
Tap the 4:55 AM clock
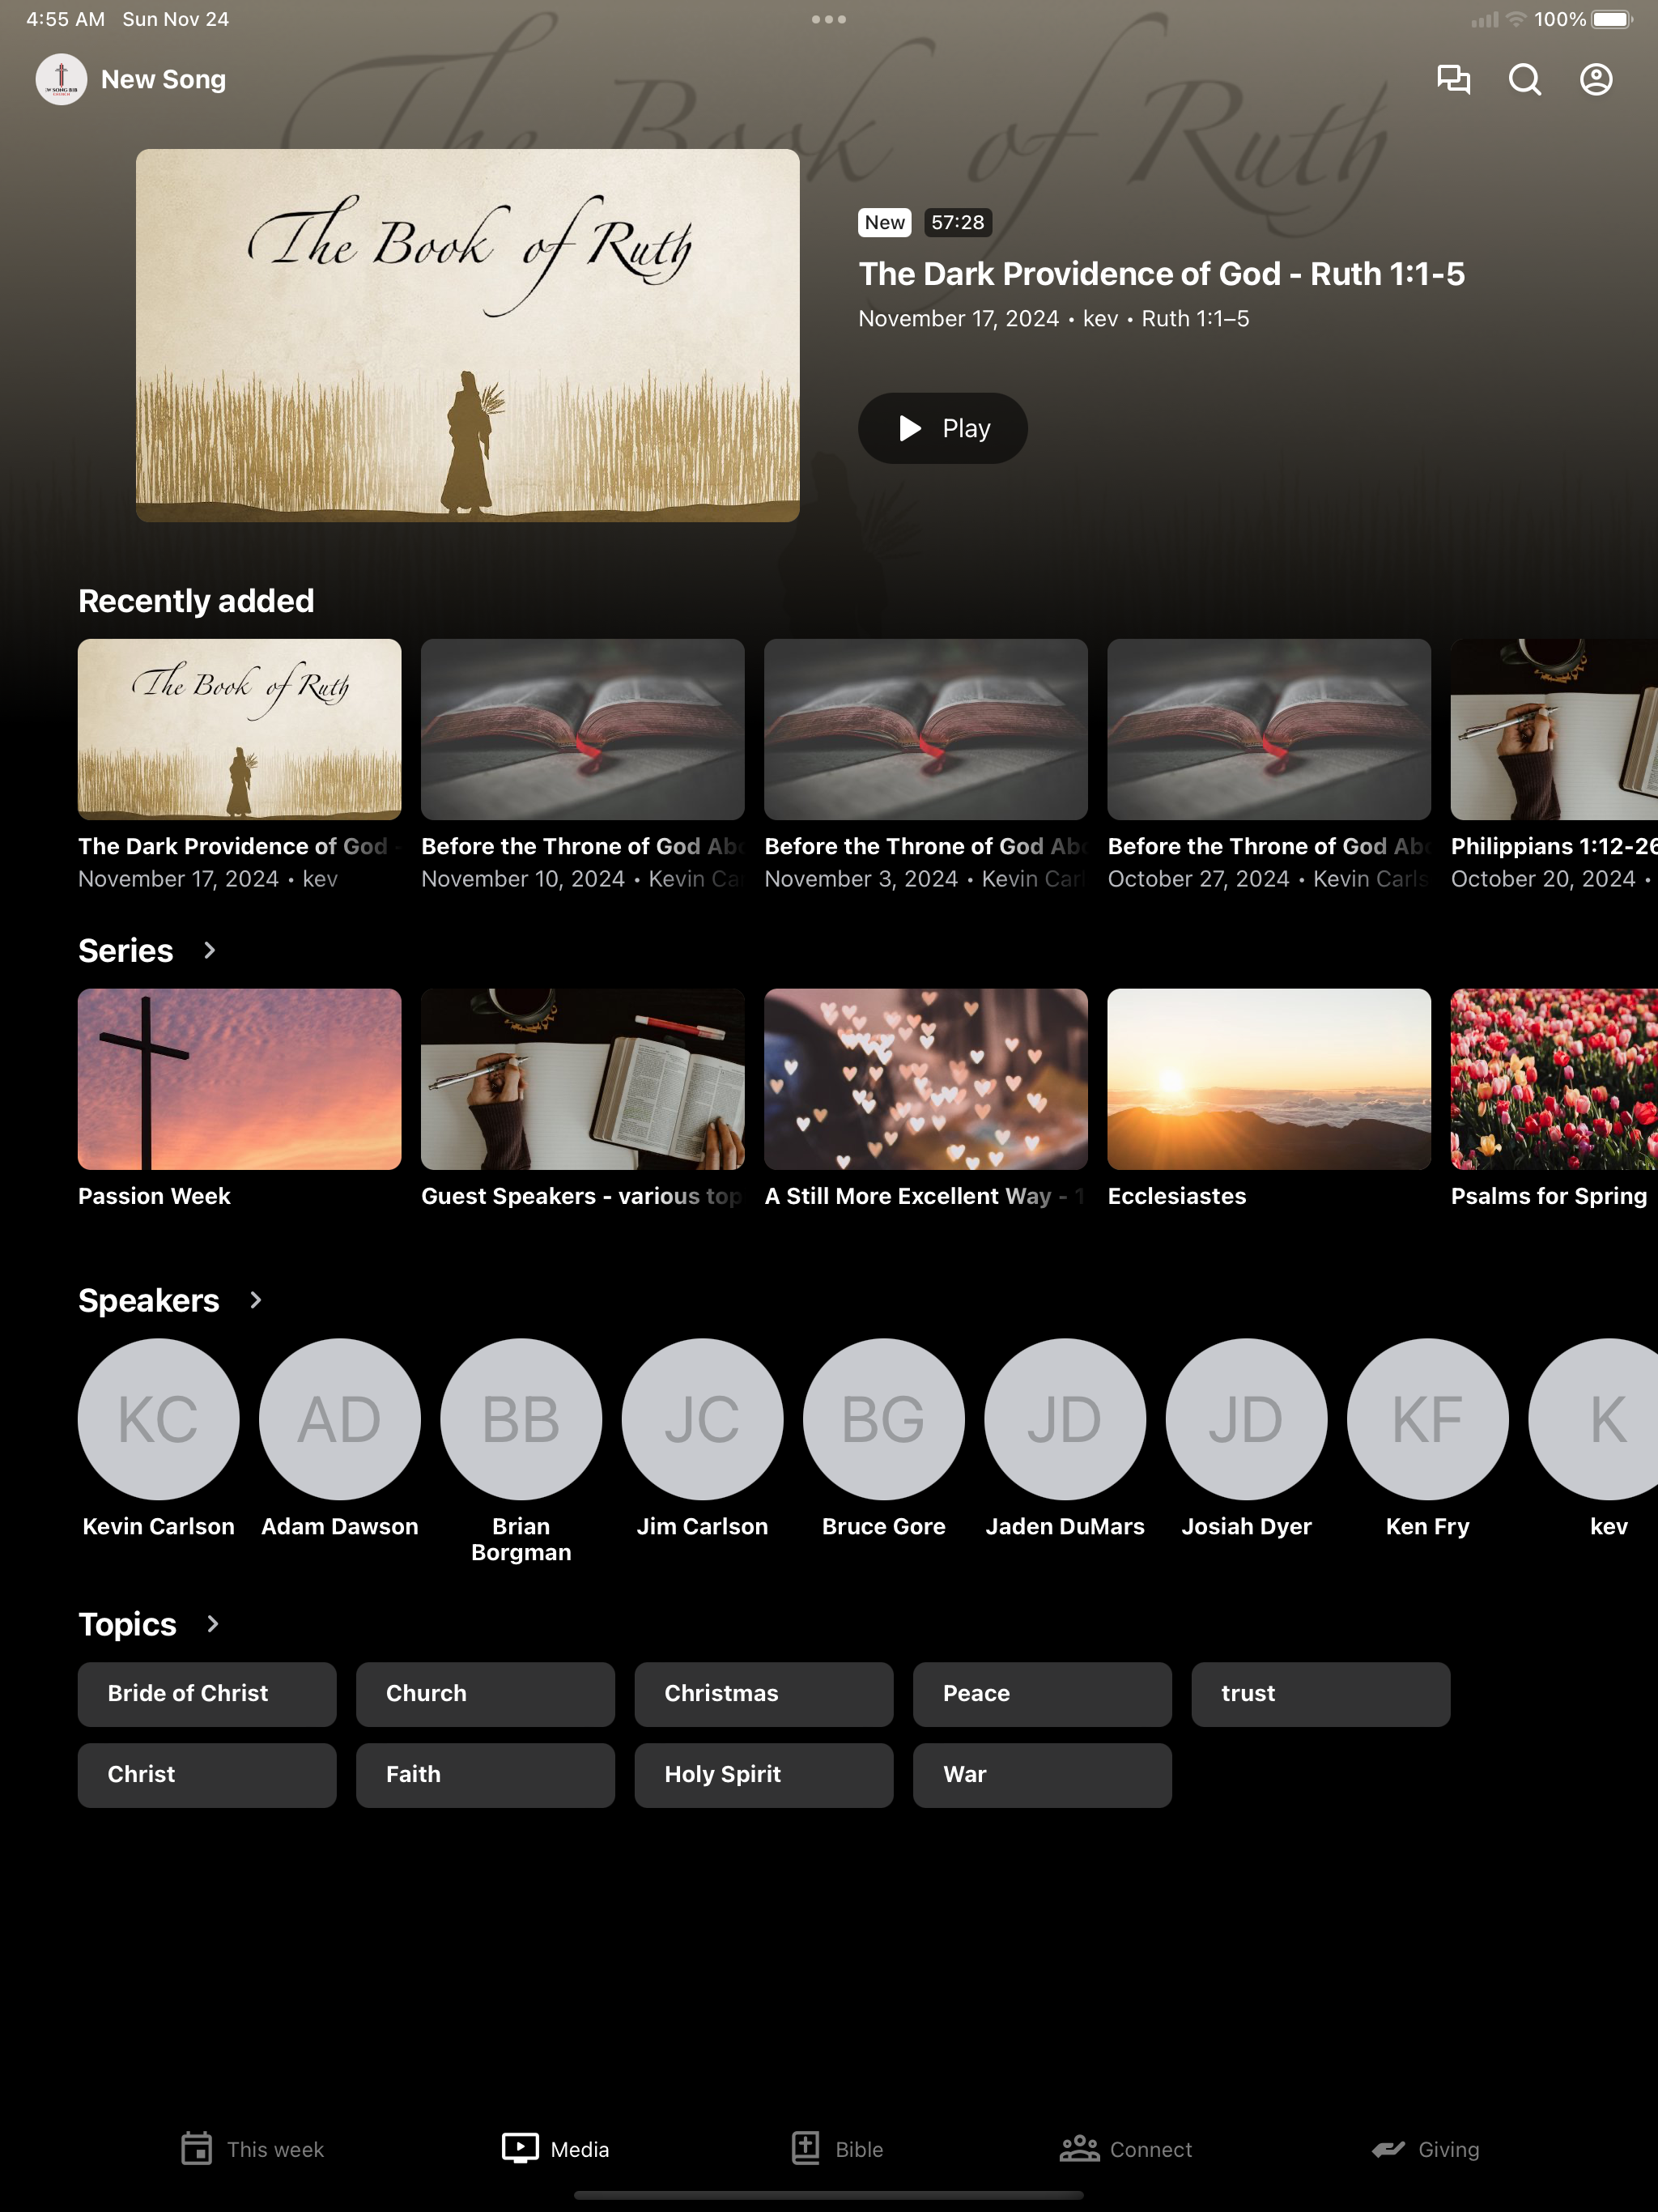65,19
